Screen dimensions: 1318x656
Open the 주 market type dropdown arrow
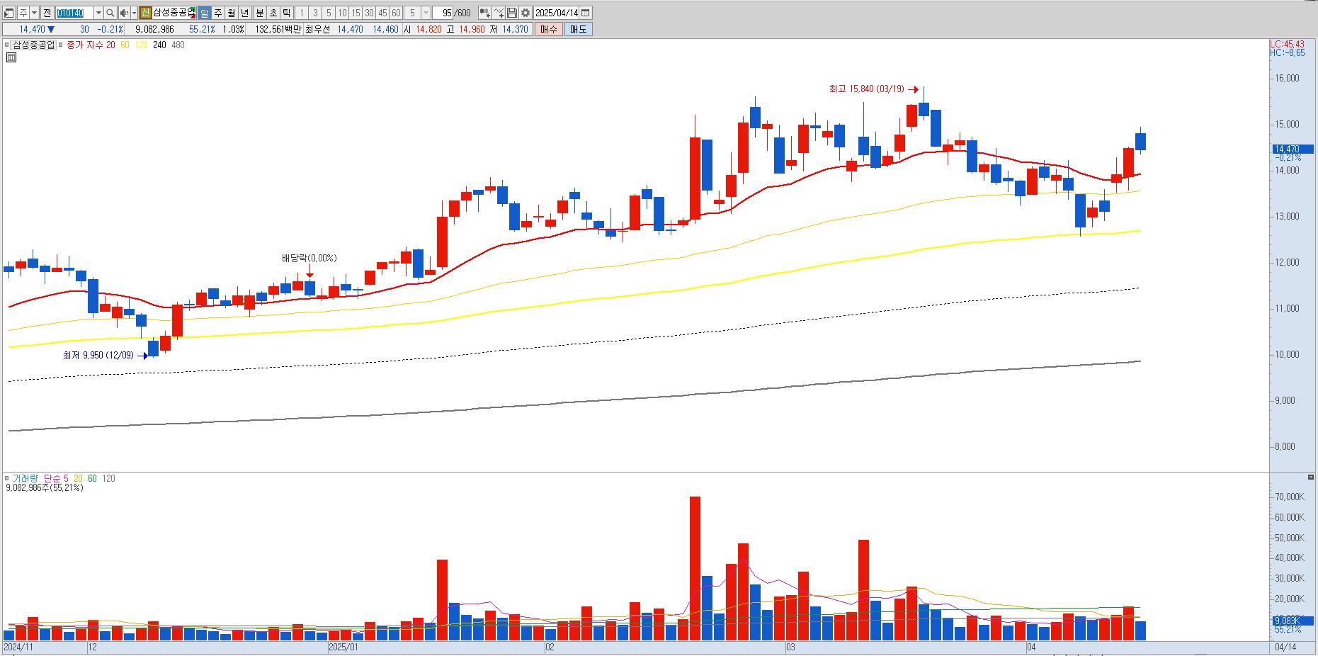(x=34, y=13)
